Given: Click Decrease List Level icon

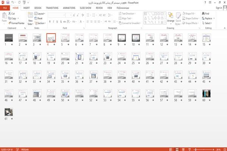Looking at the screenshot, I should [101, 15].
